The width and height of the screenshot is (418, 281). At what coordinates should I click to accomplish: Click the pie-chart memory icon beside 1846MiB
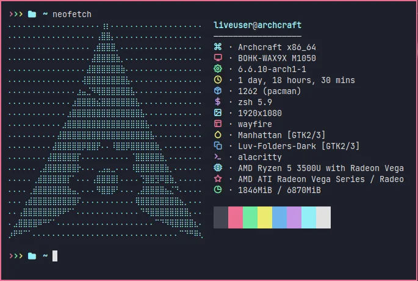[218, 189]
